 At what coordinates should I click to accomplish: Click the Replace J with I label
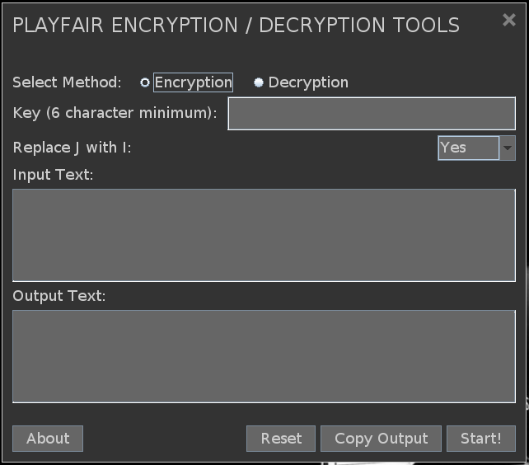tap(72, 148)
